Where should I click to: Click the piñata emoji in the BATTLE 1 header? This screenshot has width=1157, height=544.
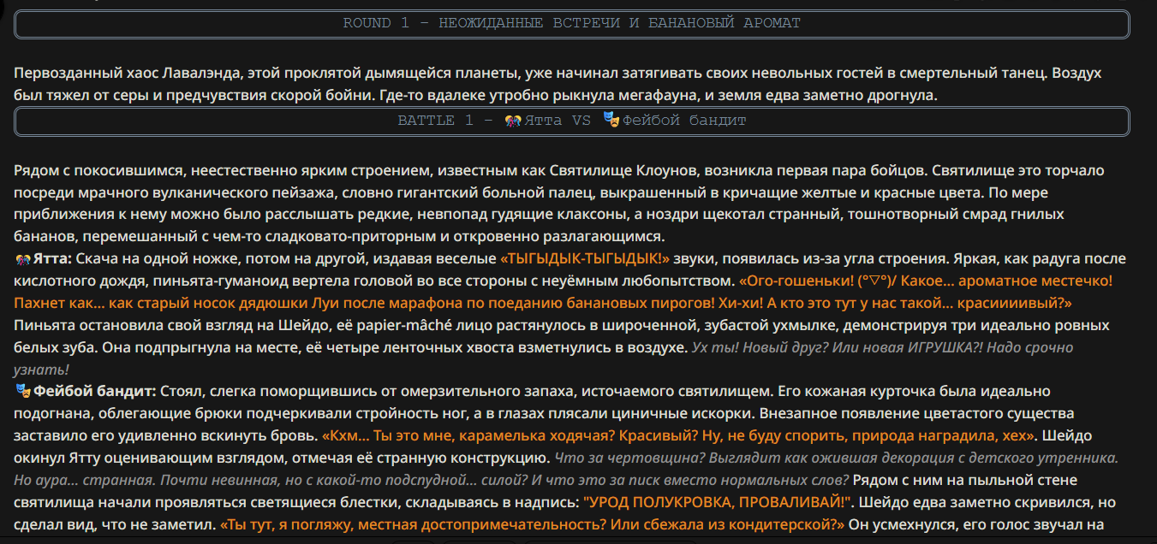click(x=513, y=121)
